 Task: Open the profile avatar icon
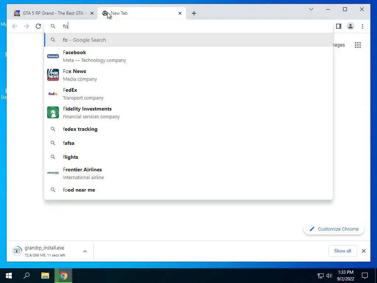click(x=350, y=26)
